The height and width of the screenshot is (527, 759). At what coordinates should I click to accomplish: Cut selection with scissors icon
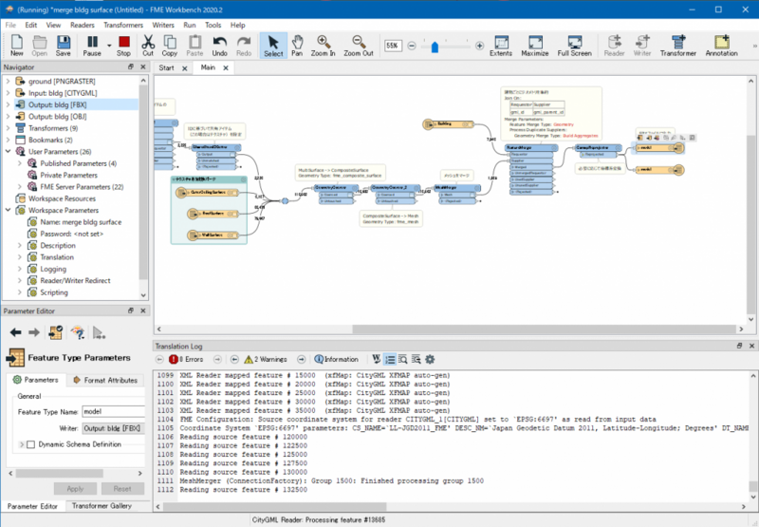click(148, 46)
